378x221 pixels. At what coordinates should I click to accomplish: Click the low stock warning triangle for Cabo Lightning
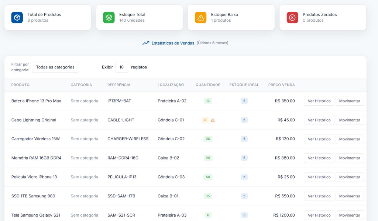[213, 120]
